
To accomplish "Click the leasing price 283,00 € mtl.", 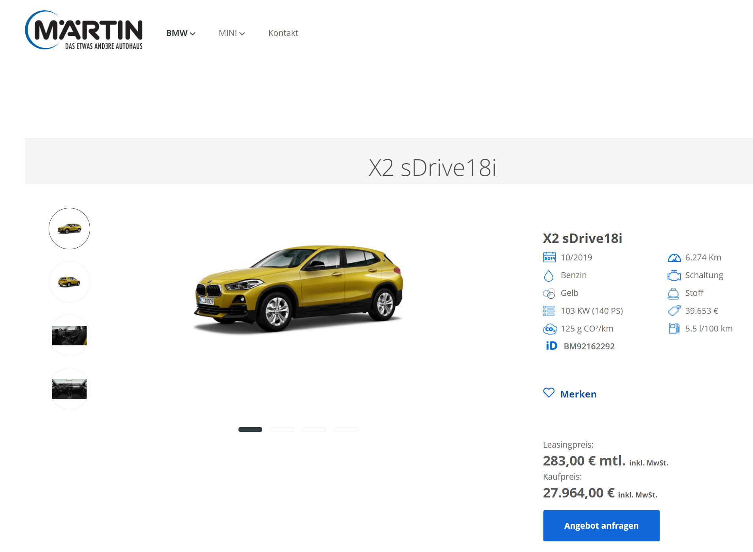I will click(584, 461).
